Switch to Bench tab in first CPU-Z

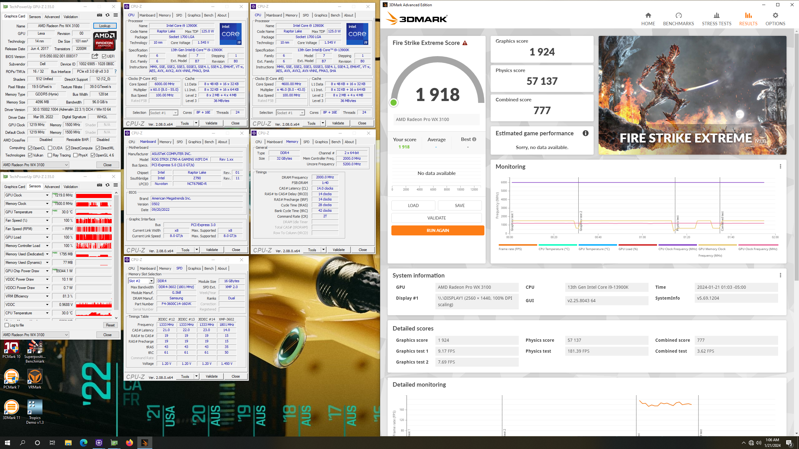click(x=208, y=15)
